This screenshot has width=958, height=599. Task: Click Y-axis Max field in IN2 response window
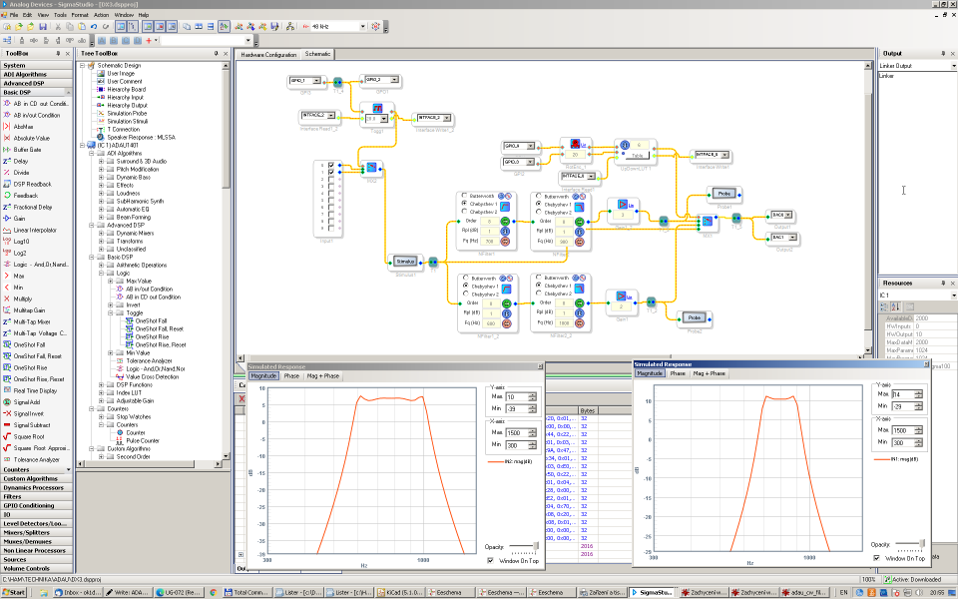pyautogui.click(x=517, y=396)
